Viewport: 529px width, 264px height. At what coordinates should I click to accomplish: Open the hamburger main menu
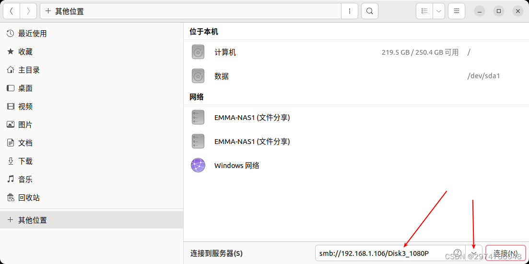(457, 11)
